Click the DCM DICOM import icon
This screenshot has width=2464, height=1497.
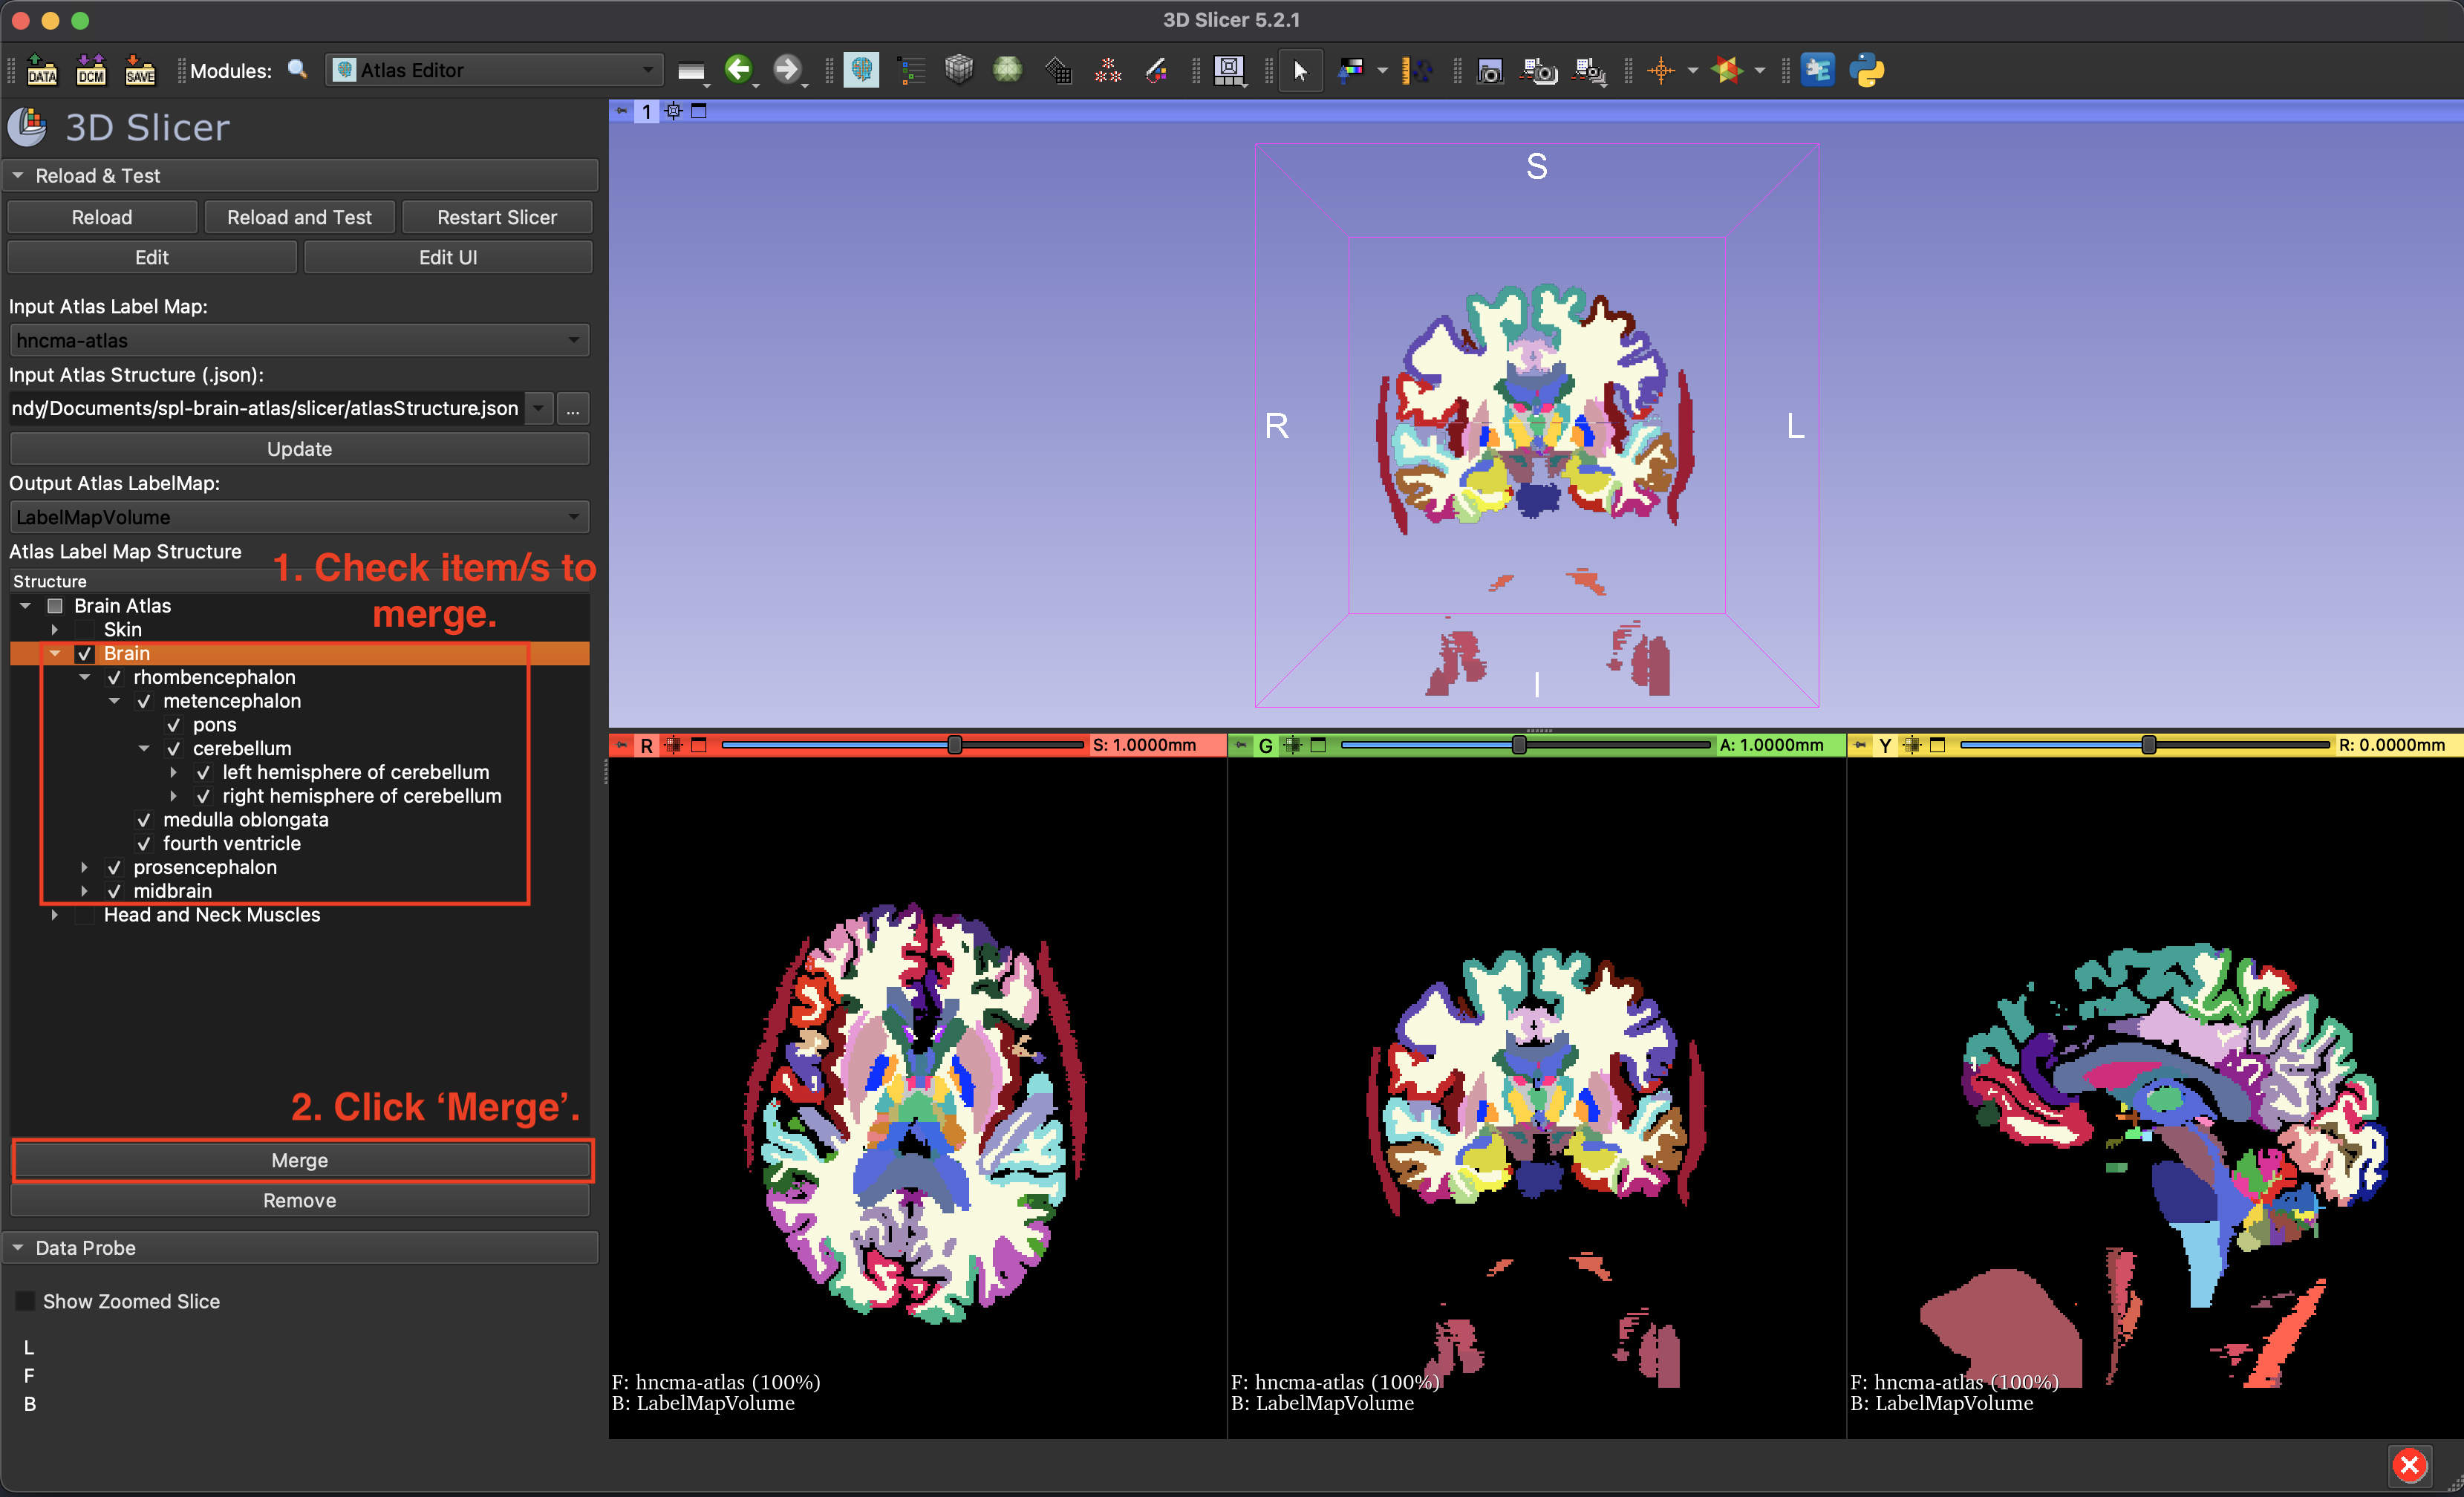point(91,70)
